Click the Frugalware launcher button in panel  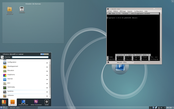click(1, 108)
